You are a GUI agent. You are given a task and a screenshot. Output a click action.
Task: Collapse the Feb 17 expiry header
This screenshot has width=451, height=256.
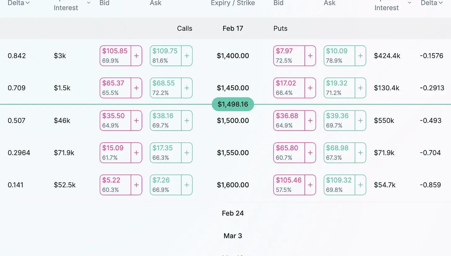233,28
